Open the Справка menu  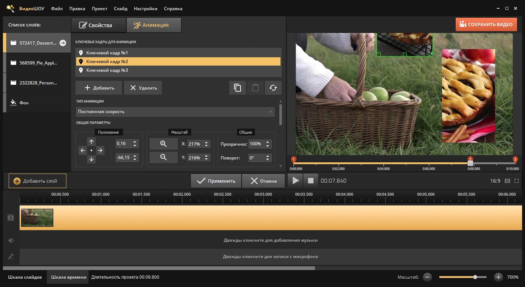coord(173,8)
